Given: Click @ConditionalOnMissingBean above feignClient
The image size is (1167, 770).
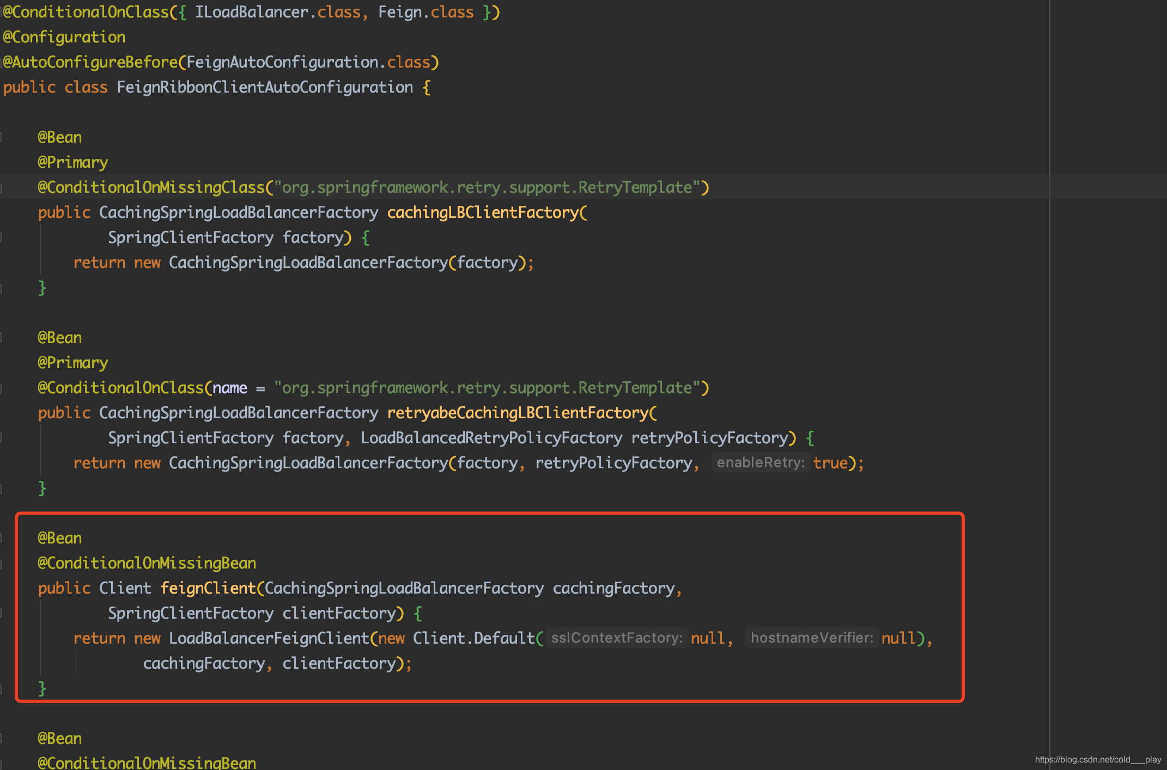Looking at the screenshot, I should [x=147, y=563].
